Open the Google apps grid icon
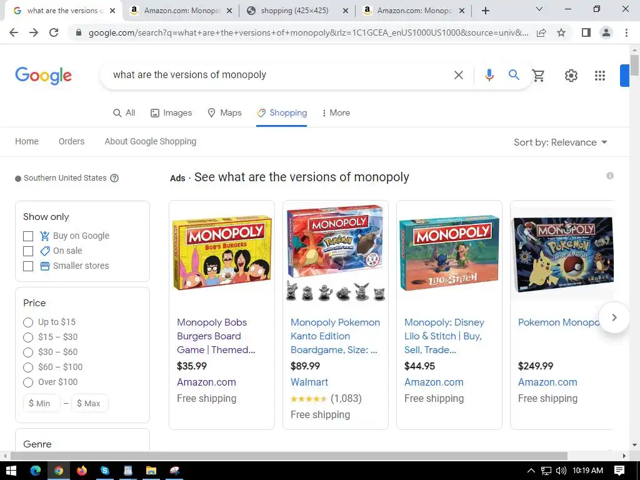Image resolution: width=640 pixels, height=480 pixels. [600, 76]
